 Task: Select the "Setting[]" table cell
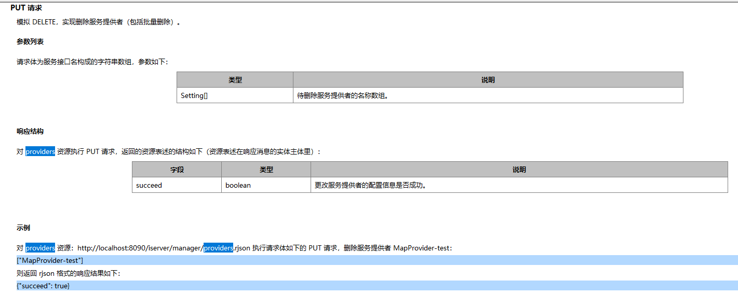pos(194,95)
